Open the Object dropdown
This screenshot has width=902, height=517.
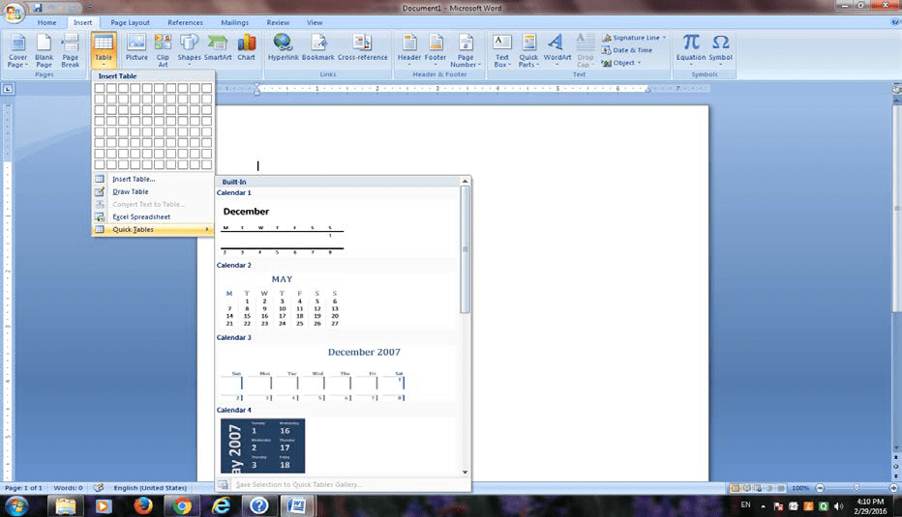click(x=621, y=63)
